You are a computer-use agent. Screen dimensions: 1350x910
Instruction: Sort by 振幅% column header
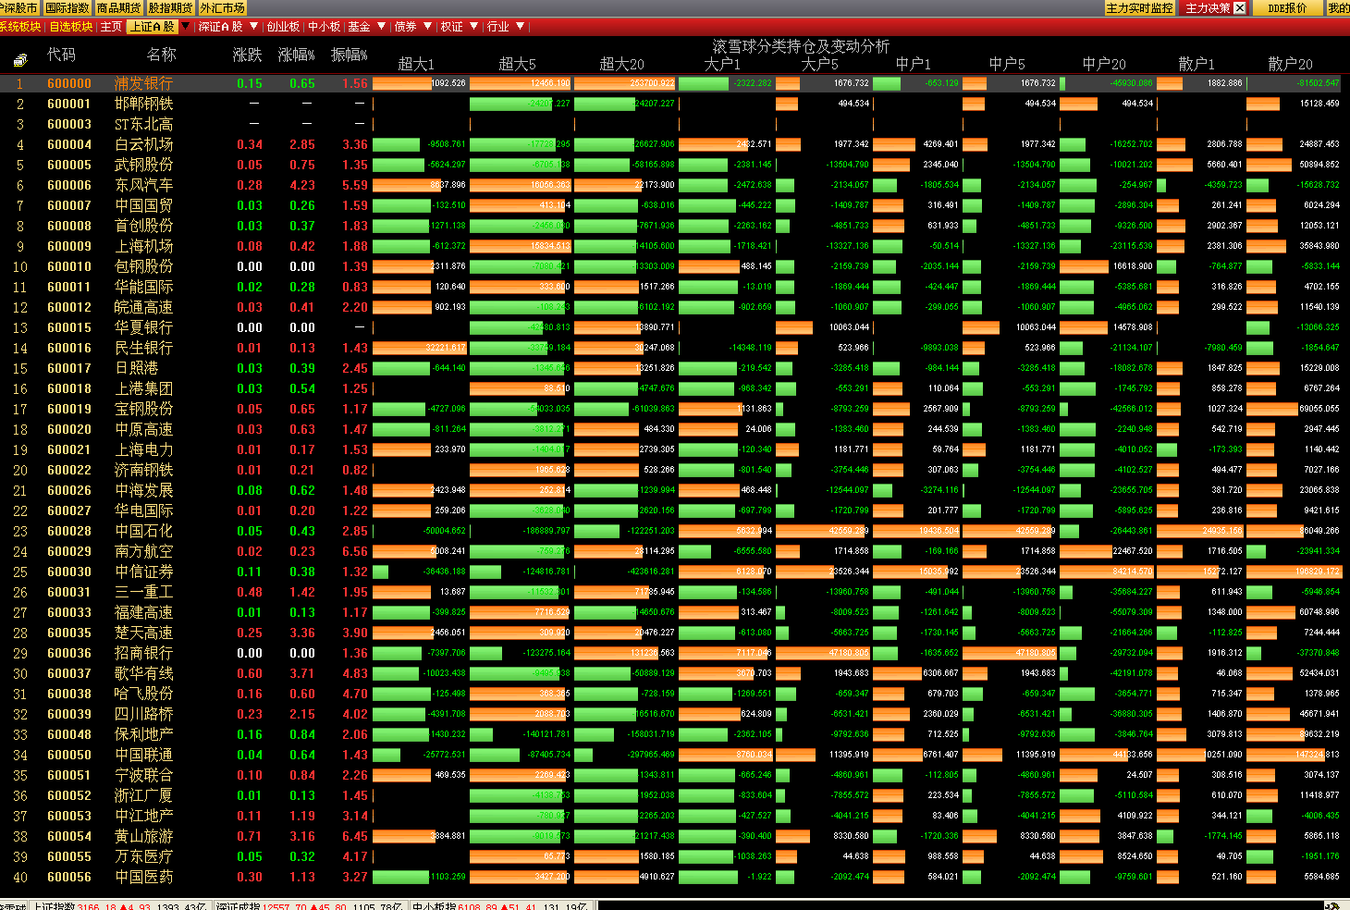[x=350, y=55]
